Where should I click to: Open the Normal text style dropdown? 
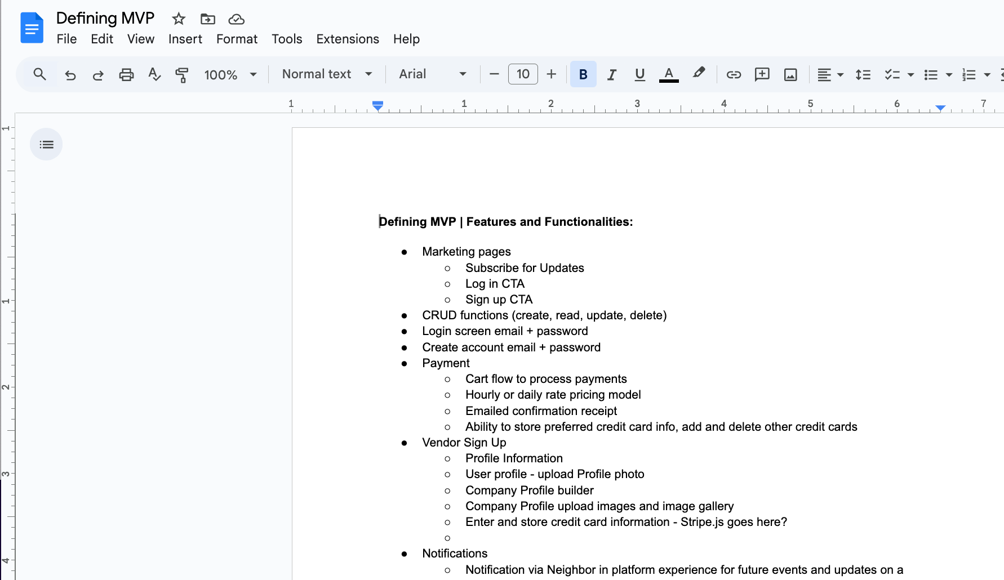coord(327,74)
